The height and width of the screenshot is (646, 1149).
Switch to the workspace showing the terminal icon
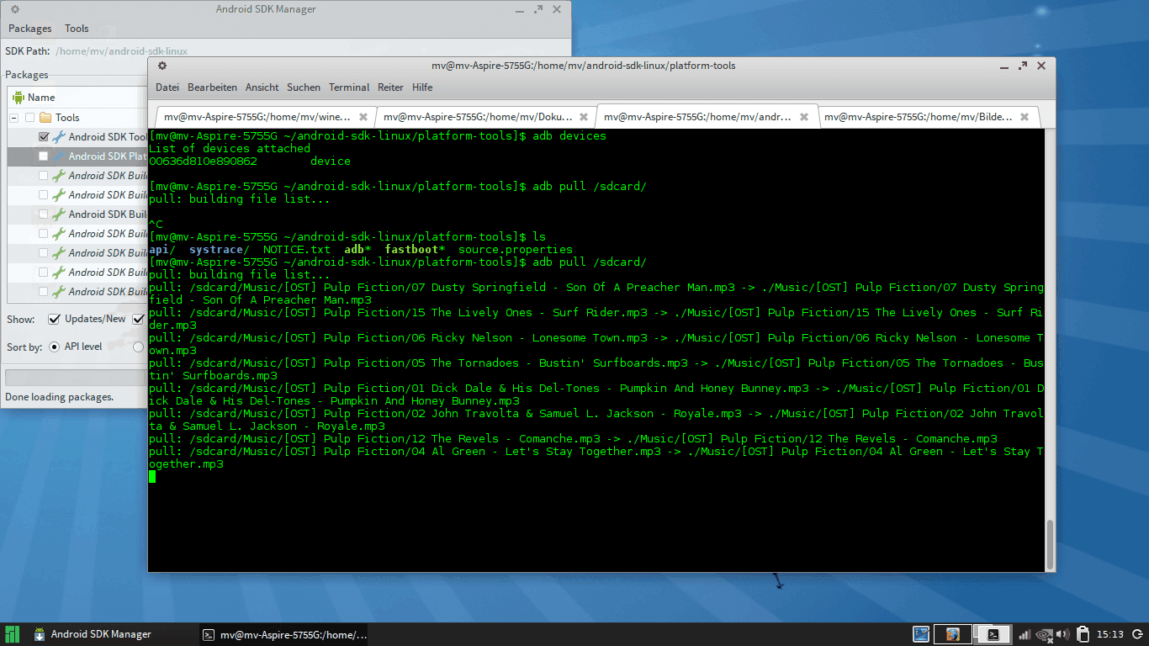993,634
